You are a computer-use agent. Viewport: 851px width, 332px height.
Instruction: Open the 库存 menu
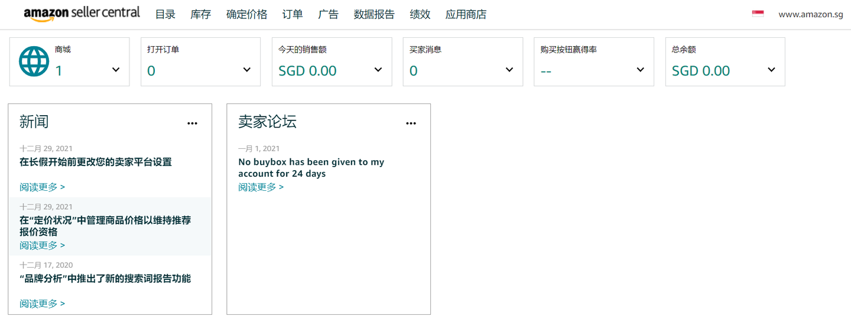201,14
